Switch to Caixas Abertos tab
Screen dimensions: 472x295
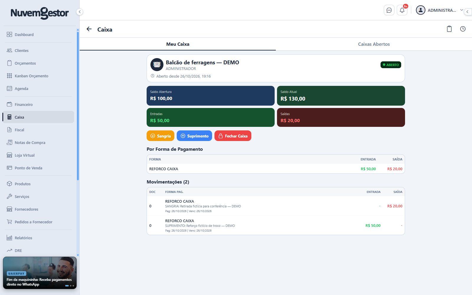coord(374,44)
